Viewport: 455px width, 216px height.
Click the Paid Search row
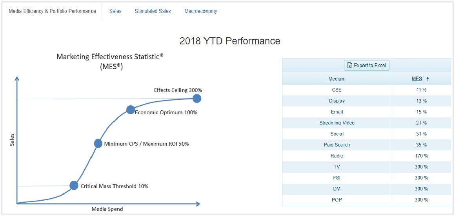367,145
